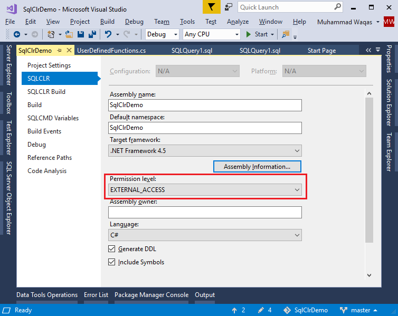Click the notifications flag icon
Image resolution: width=398 pixels, height=316 pixels.
(212, 7)
